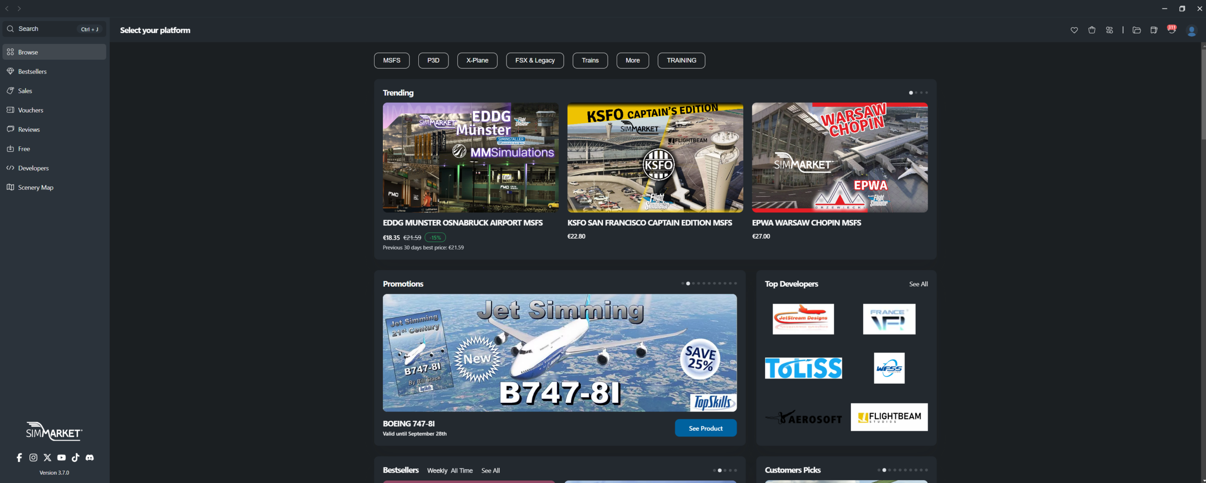The height and width of the screenshot is (483, 1206).
Task: Click the library bookmark icon in header
Action: pos(1154,30)
